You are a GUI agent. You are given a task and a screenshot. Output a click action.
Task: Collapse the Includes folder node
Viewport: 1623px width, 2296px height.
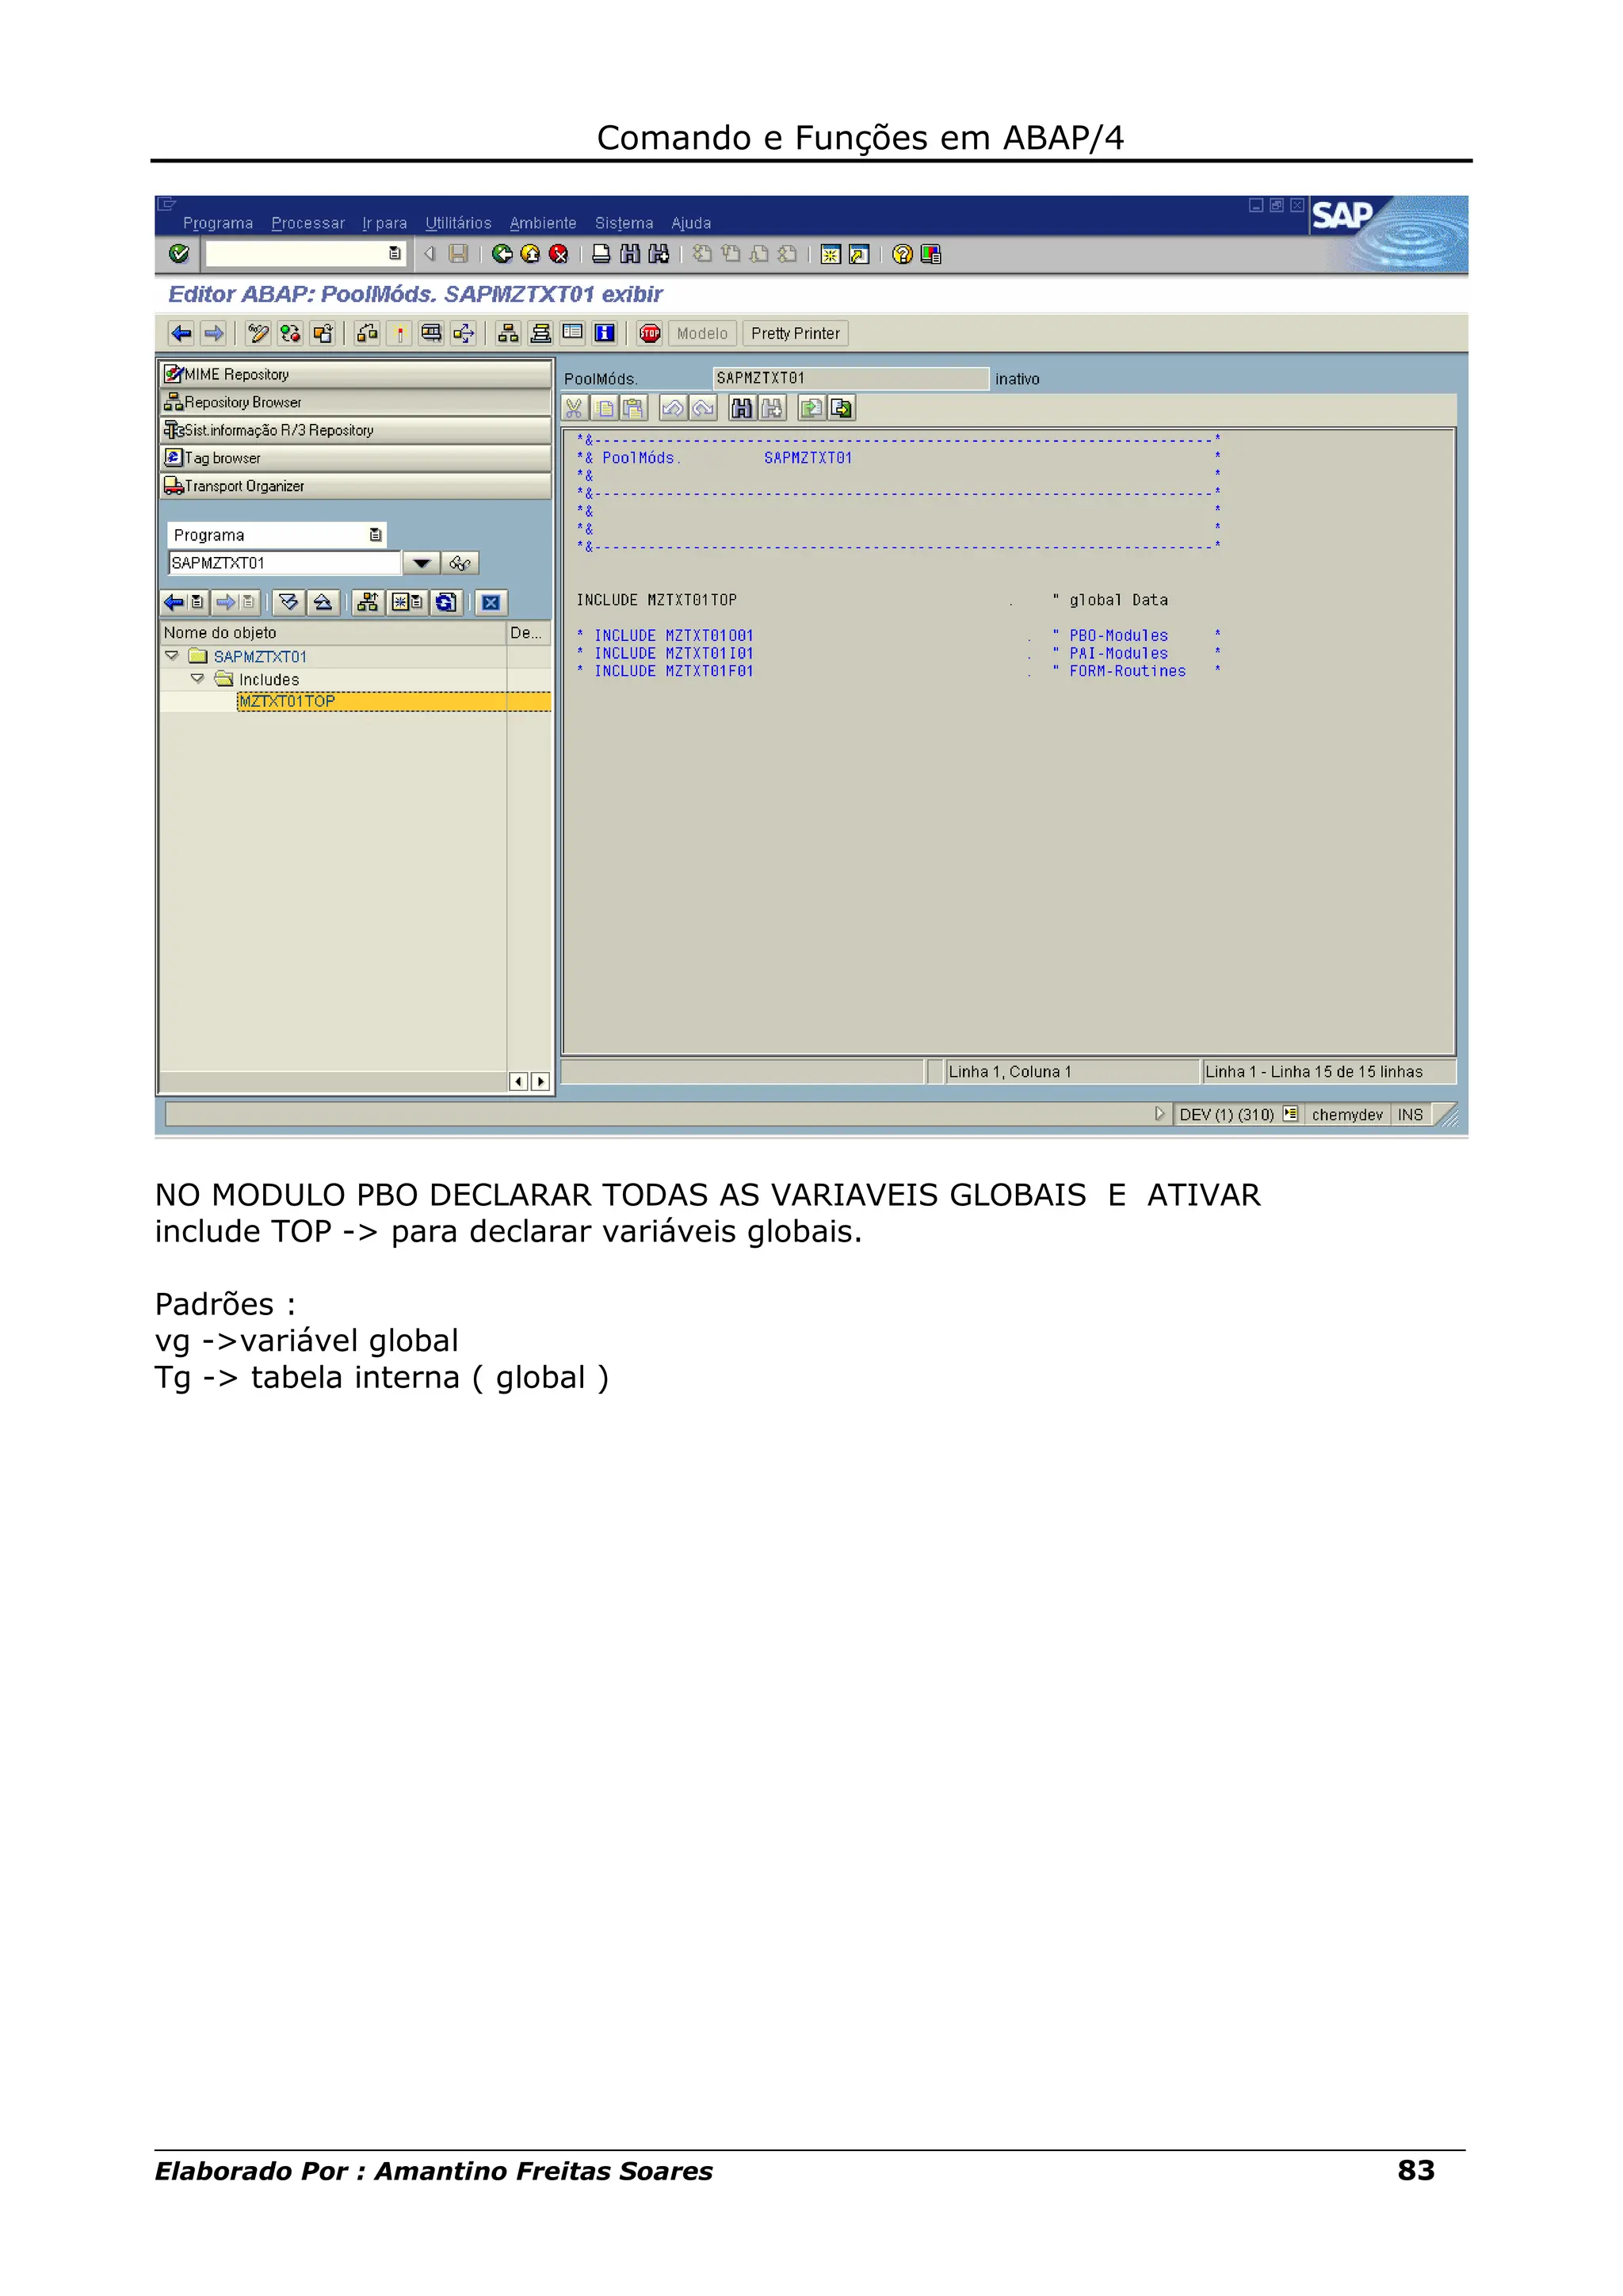[197, 678]
